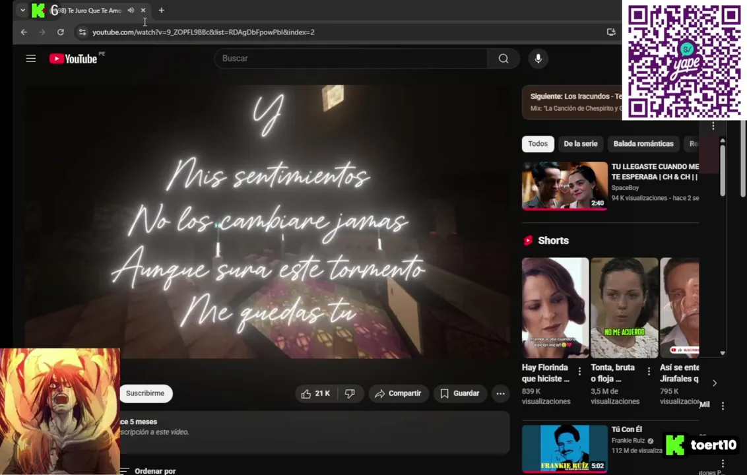The height and width of the screenshot is (475, 747).
Task: Open the SpaceBoy channel link
Action: coord(625,188)
